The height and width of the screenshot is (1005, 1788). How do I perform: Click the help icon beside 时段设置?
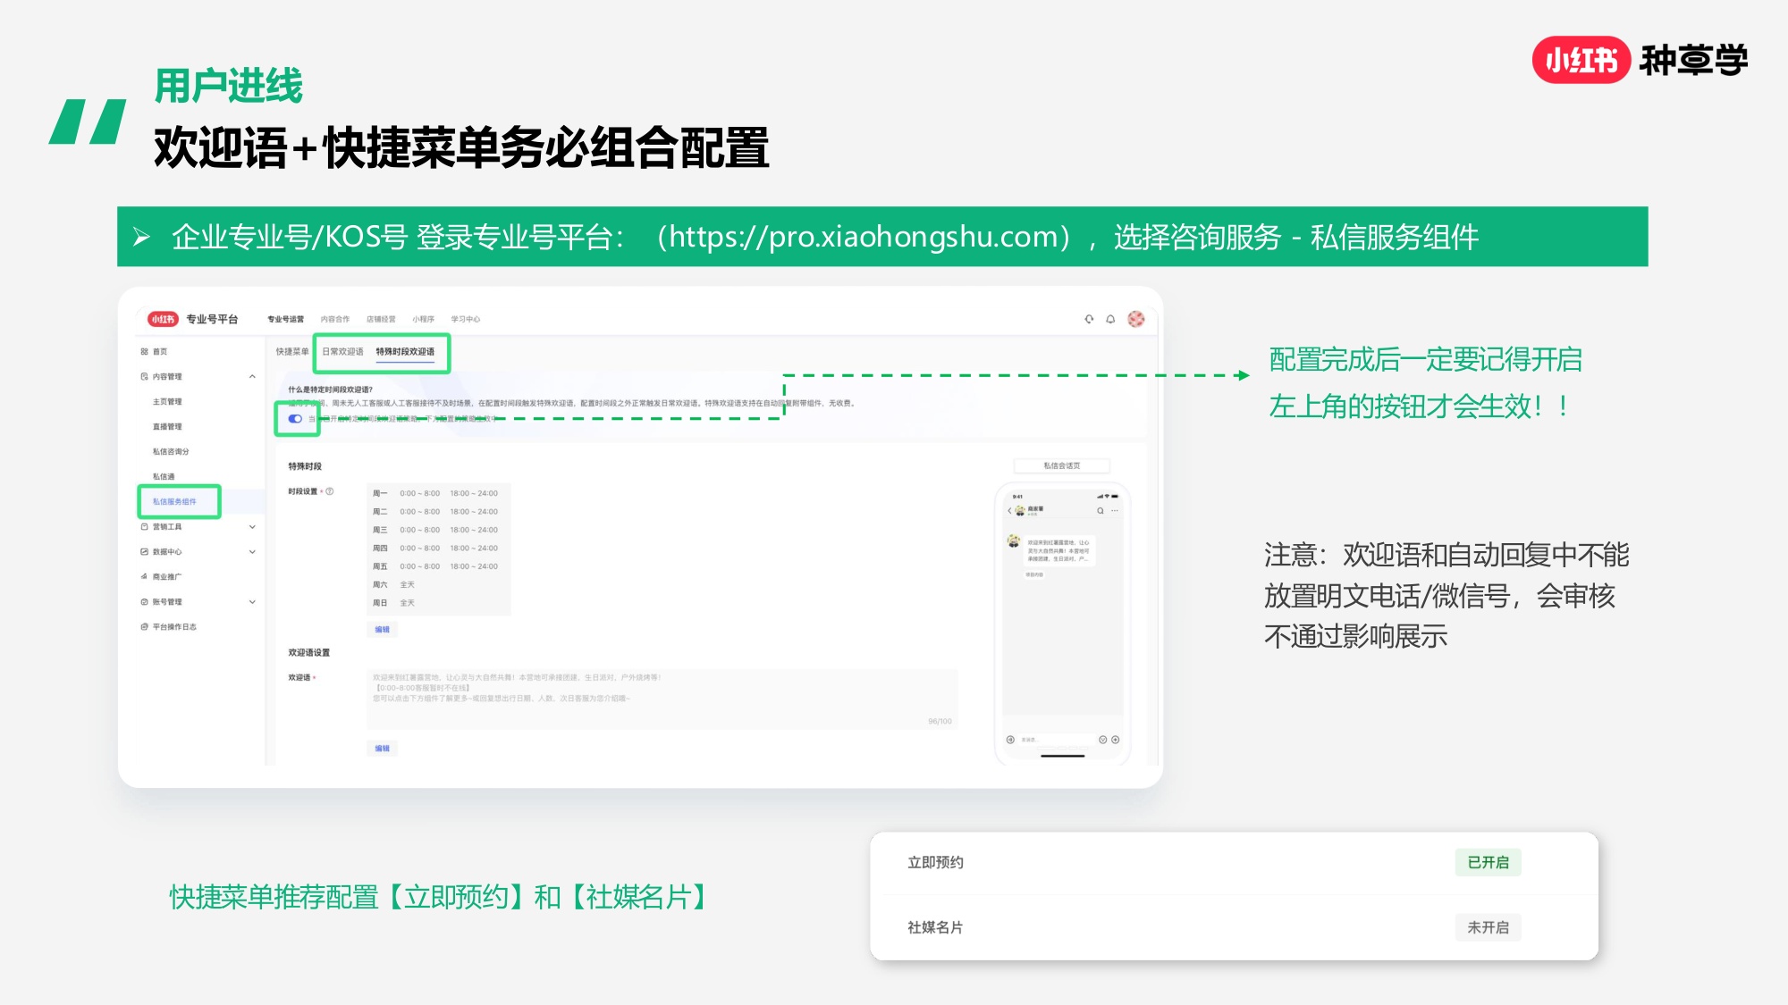[330, 491]
